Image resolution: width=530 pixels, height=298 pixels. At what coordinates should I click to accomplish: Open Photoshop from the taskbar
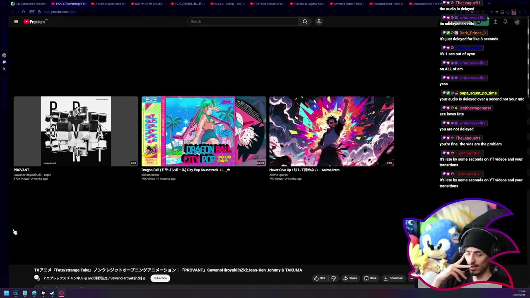(x=16, y=293)
